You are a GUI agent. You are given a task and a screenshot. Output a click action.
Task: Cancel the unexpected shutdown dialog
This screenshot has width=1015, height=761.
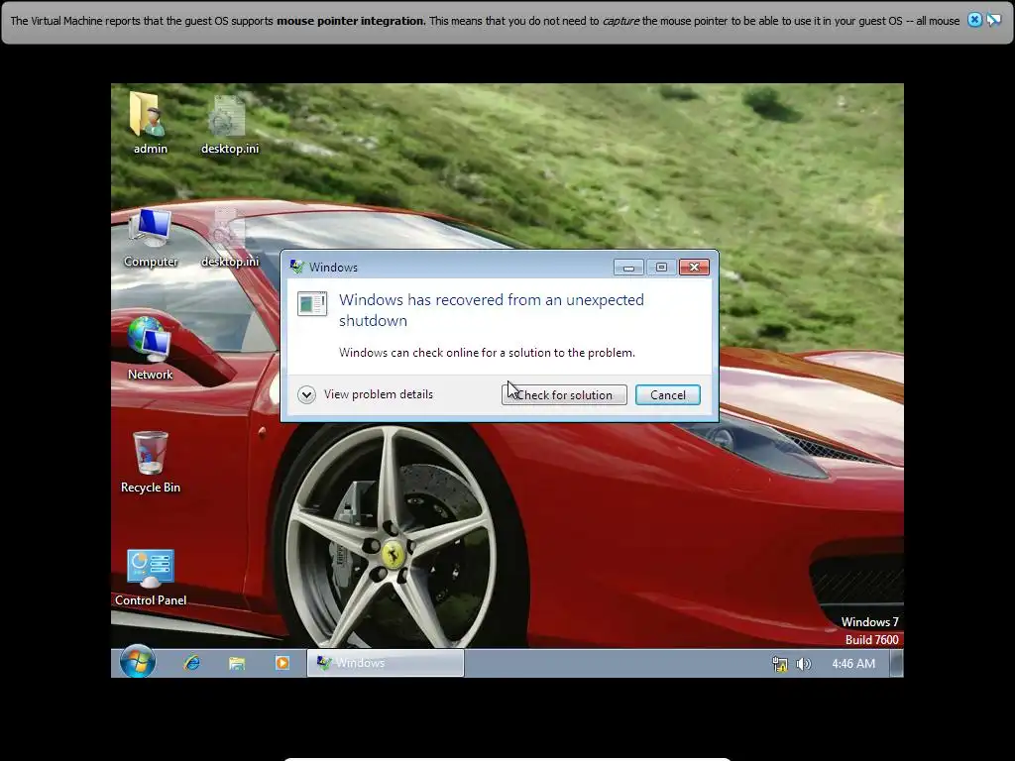pyautogui.click(x=667, y=394)
